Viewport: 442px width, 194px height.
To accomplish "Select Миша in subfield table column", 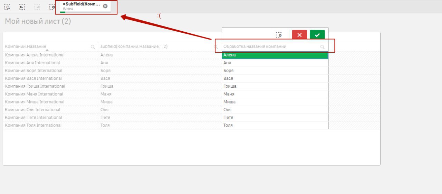I will pyautogui.click(x=160, y=102).
